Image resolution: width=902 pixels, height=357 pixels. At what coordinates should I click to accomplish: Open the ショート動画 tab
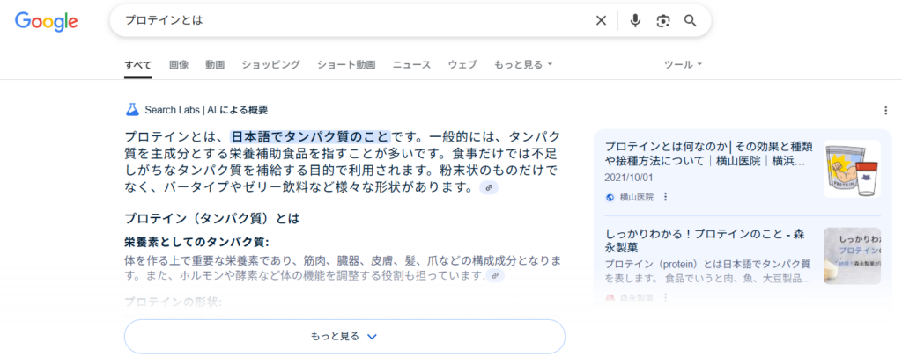pos(346,64)
